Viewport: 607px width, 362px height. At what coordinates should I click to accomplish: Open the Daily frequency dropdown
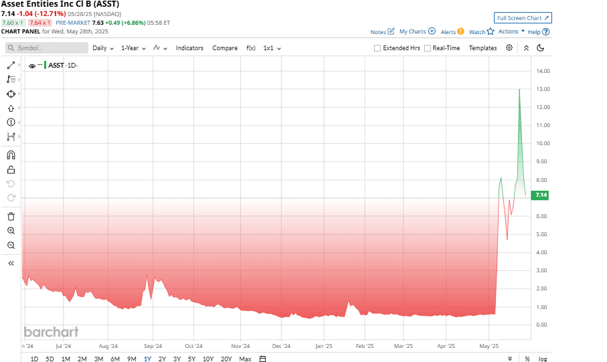point(102,48)
